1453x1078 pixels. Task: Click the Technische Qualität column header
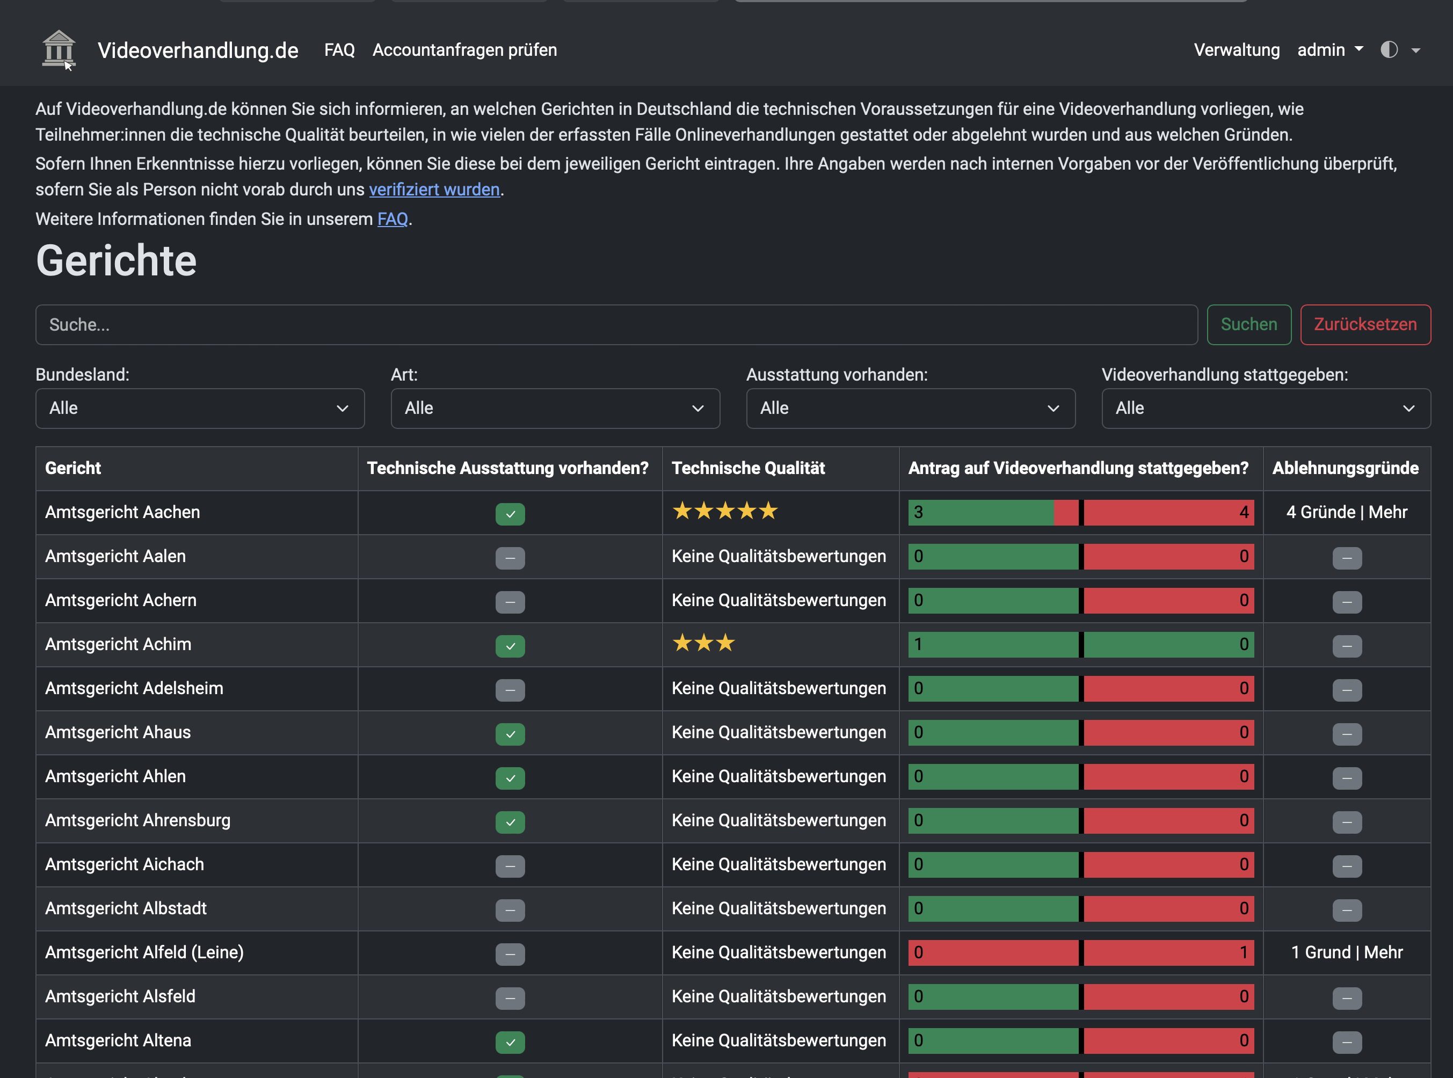pos(748,468)
